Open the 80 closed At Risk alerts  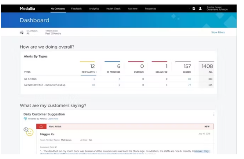[189, 79]
